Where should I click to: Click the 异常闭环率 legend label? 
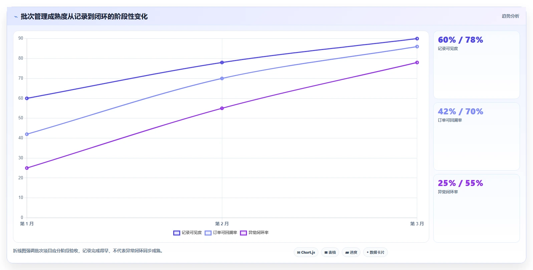click(x=258, y=233)
